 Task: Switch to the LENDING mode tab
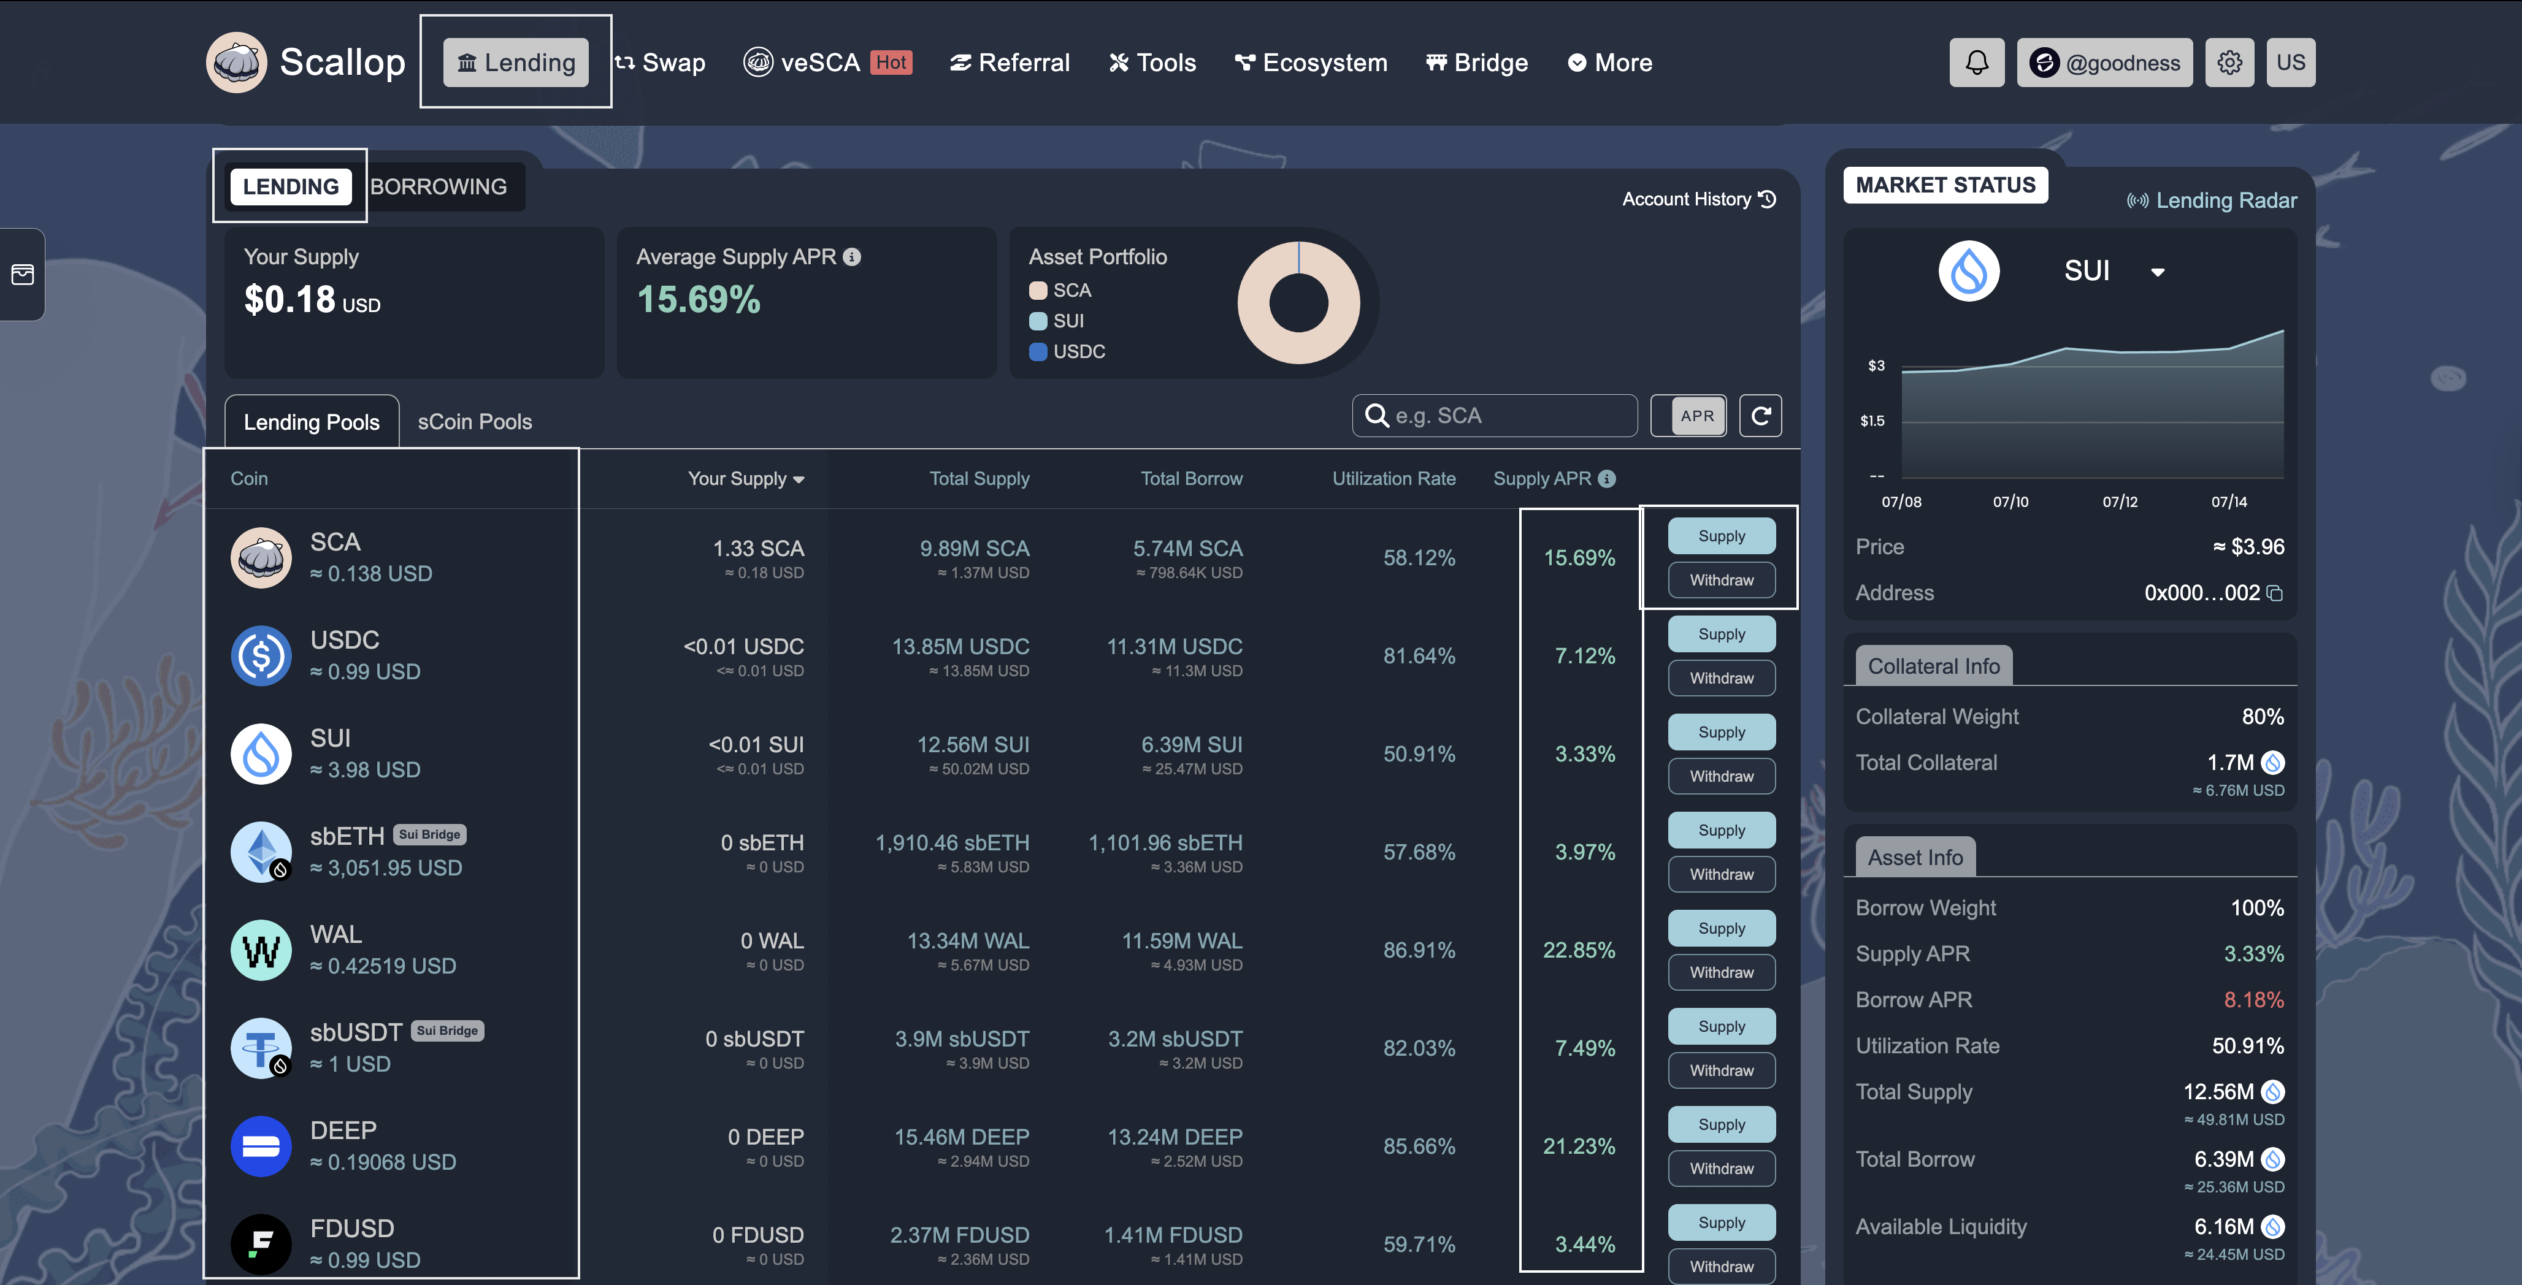[x=291, y=186]
